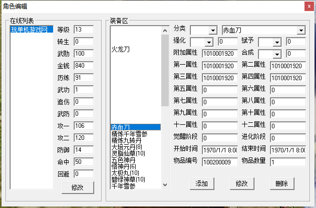Click the 物品数量 input field
The width and height of the screenshot is (316, 208).
click(x=287, y=162)
